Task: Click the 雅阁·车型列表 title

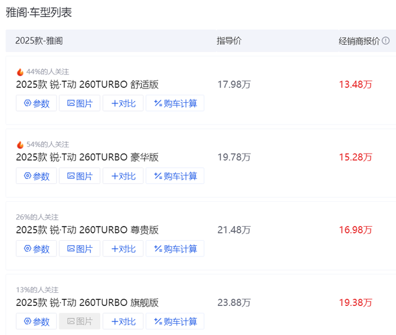Action: point(39,12)
